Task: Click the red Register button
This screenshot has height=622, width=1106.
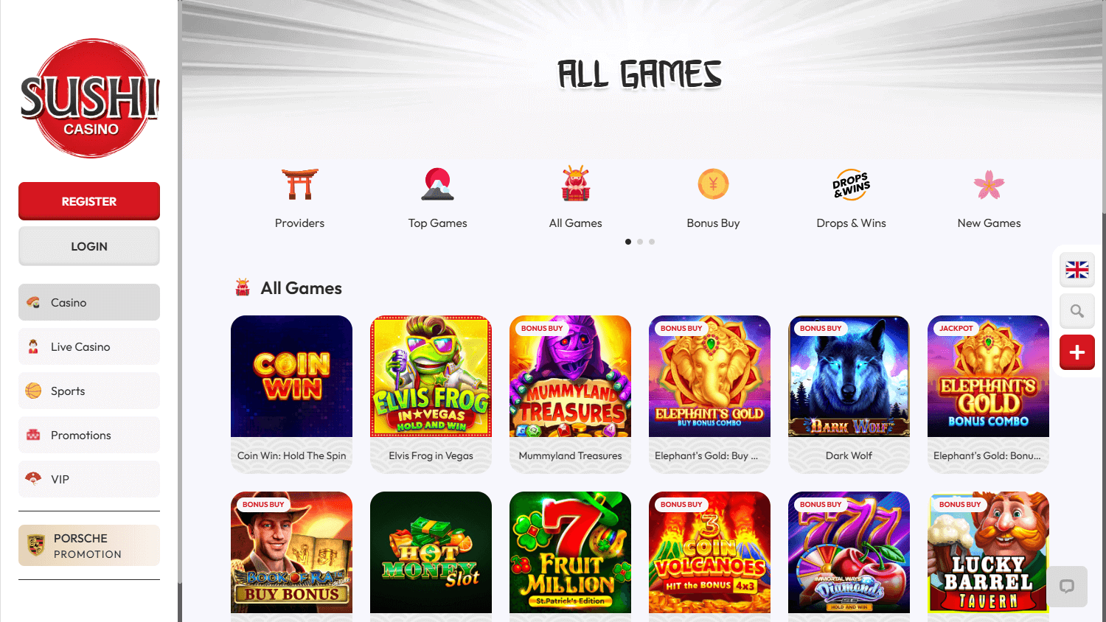Action: (x=89, y=201)
